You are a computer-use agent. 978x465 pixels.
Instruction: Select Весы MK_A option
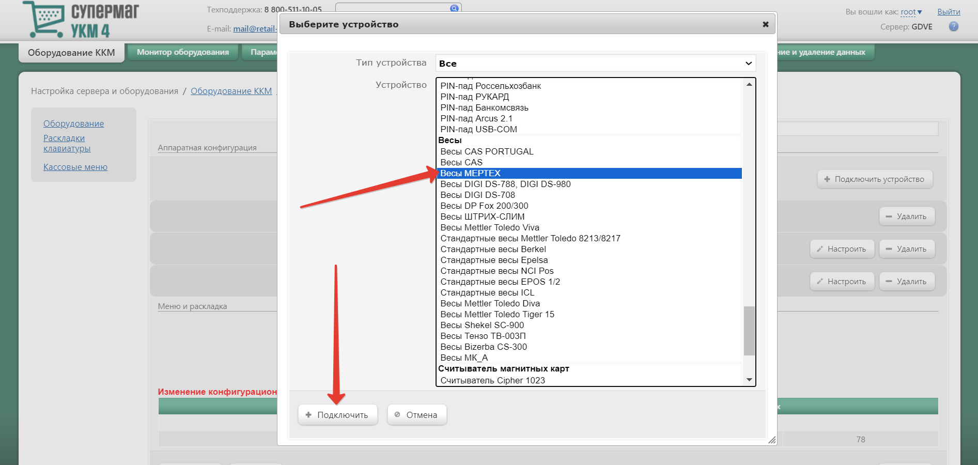coord(589,358)
